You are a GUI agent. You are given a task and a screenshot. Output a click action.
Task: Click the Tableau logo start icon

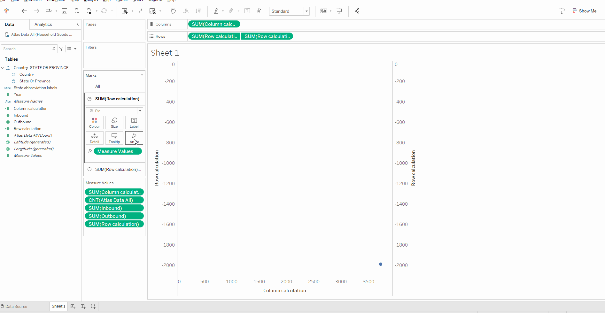click(7, 11)
